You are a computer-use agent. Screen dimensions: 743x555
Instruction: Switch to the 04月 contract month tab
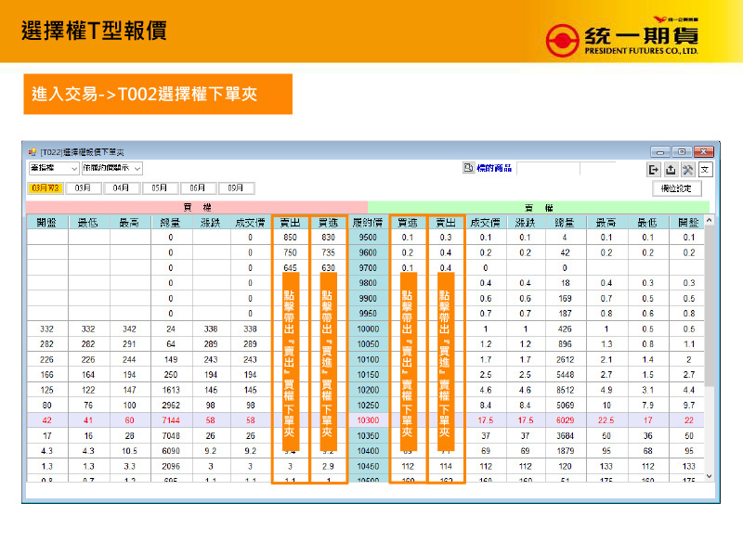[122, 188]
